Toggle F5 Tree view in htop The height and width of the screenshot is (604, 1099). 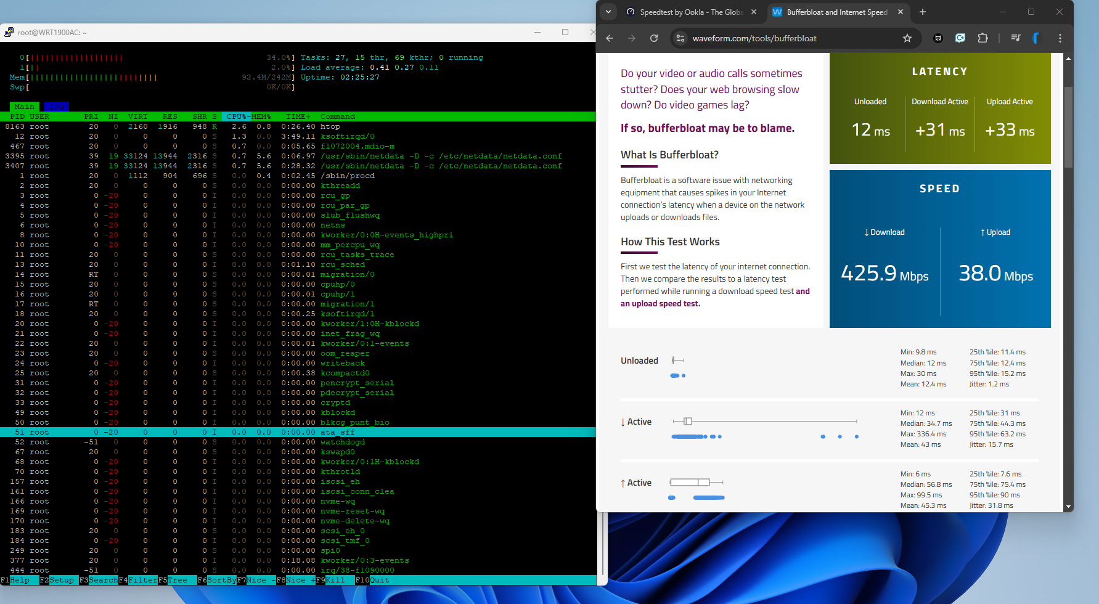[x=178, y=580]
